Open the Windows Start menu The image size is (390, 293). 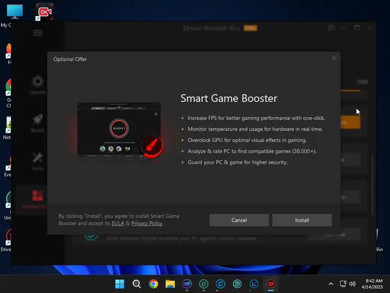coord(120,284)
